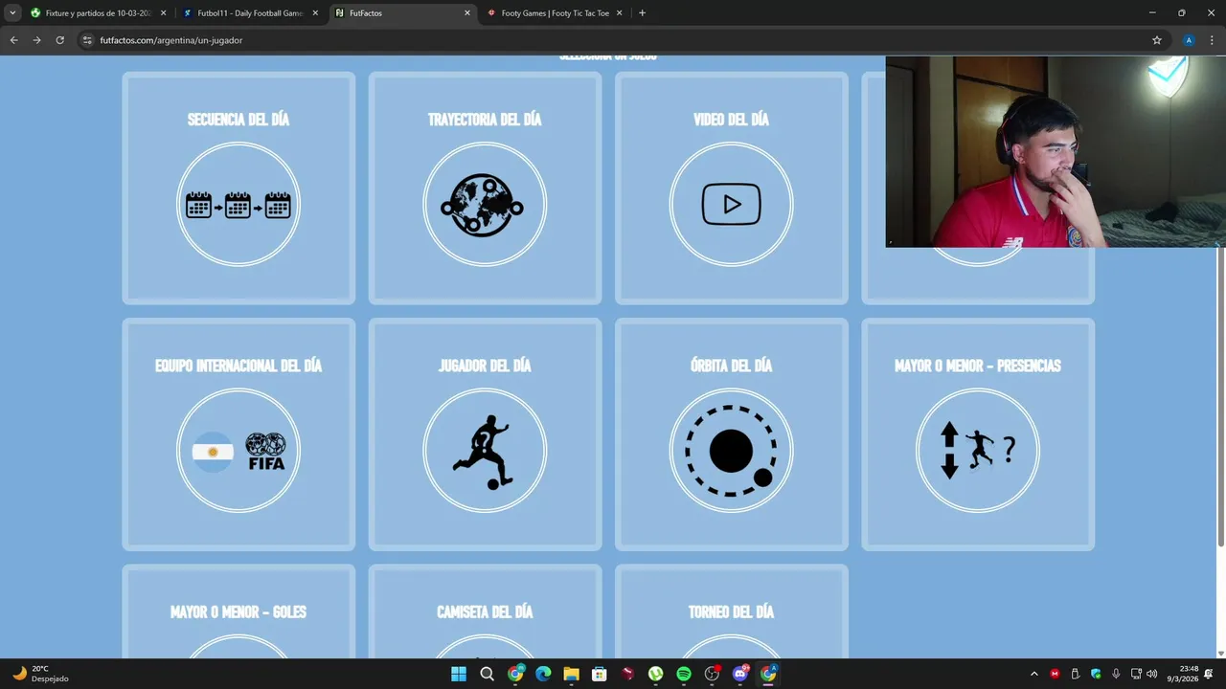
Task: Open the microphone tray icon
Action: click(1116, 674)
